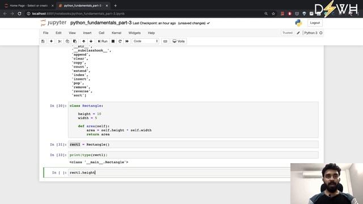This screenshot has width=363, height=204.
Task: Open the Insert menu
Action: (87, 33)
